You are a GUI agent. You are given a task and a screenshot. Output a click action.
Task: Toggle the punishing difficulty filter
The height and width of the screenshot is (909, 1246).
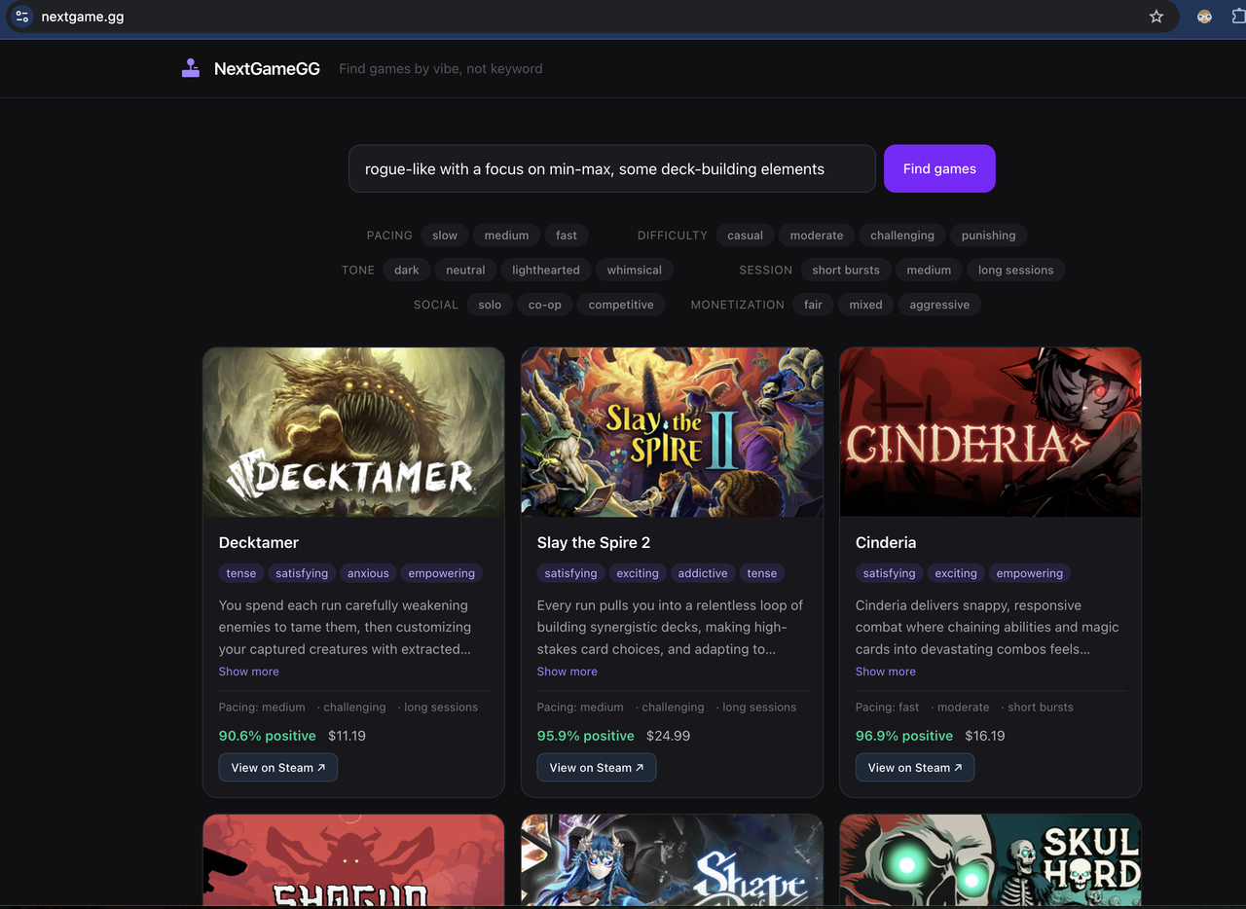(988, 236)
